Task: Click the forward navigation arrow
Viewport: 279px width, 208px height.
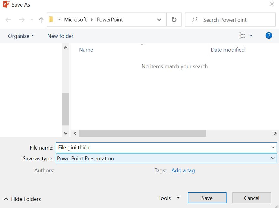Action: 21,20
